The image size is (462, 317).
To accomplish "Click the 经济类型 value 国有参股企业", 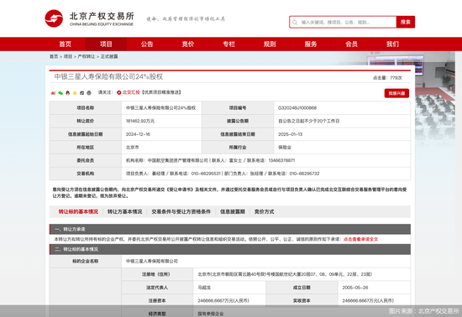I will pyautogui.click(x=210, y=314).
